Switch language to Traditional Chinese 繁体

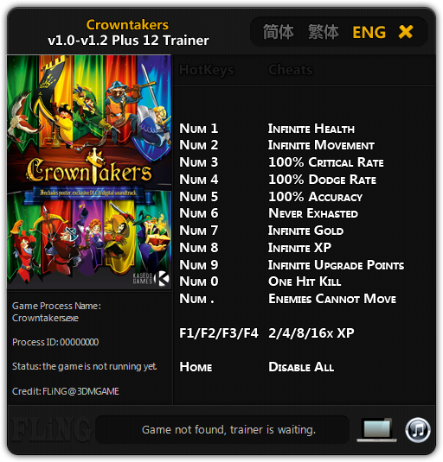324,32
